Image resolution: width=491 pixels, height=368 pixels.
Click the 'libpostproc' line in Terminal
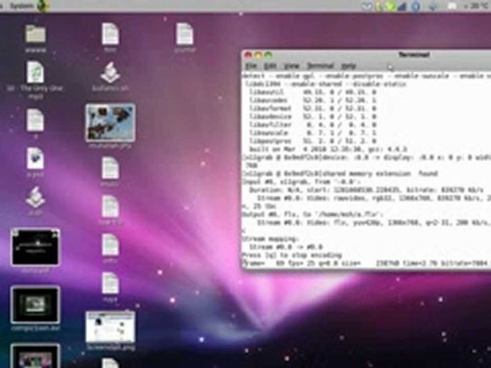tap(313, 141)
